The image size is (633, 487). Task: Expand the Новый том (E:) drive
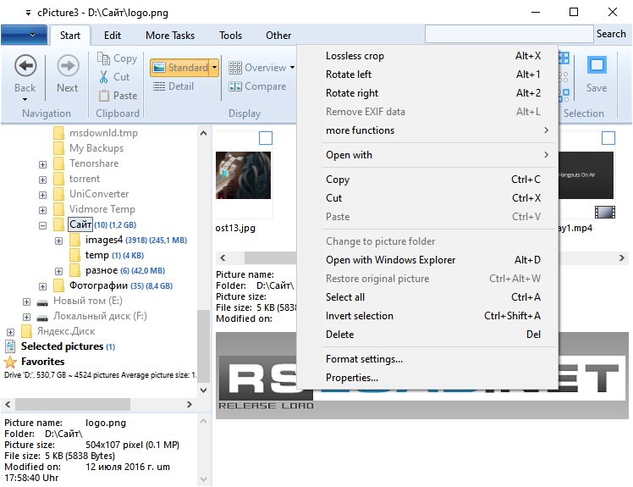coord(26,302)
